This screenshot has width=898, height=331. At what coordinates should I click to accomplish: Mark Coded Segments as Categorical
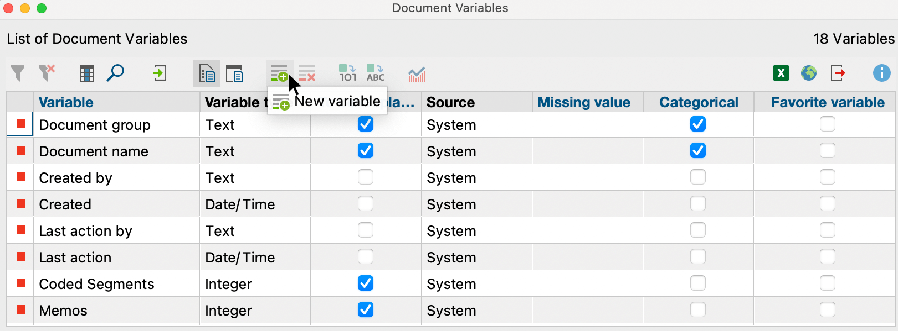(x=698, y=283)
